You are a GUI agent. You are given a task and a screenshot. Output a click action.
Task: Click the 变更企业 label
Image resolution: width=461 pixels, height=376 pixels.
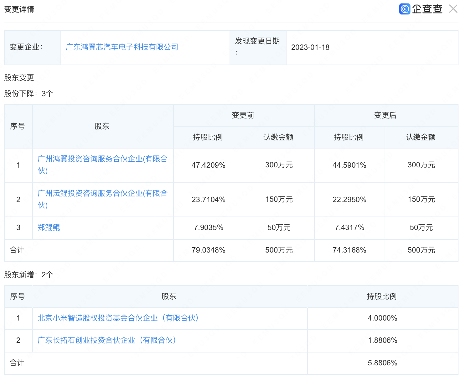(x=26, y=47)
